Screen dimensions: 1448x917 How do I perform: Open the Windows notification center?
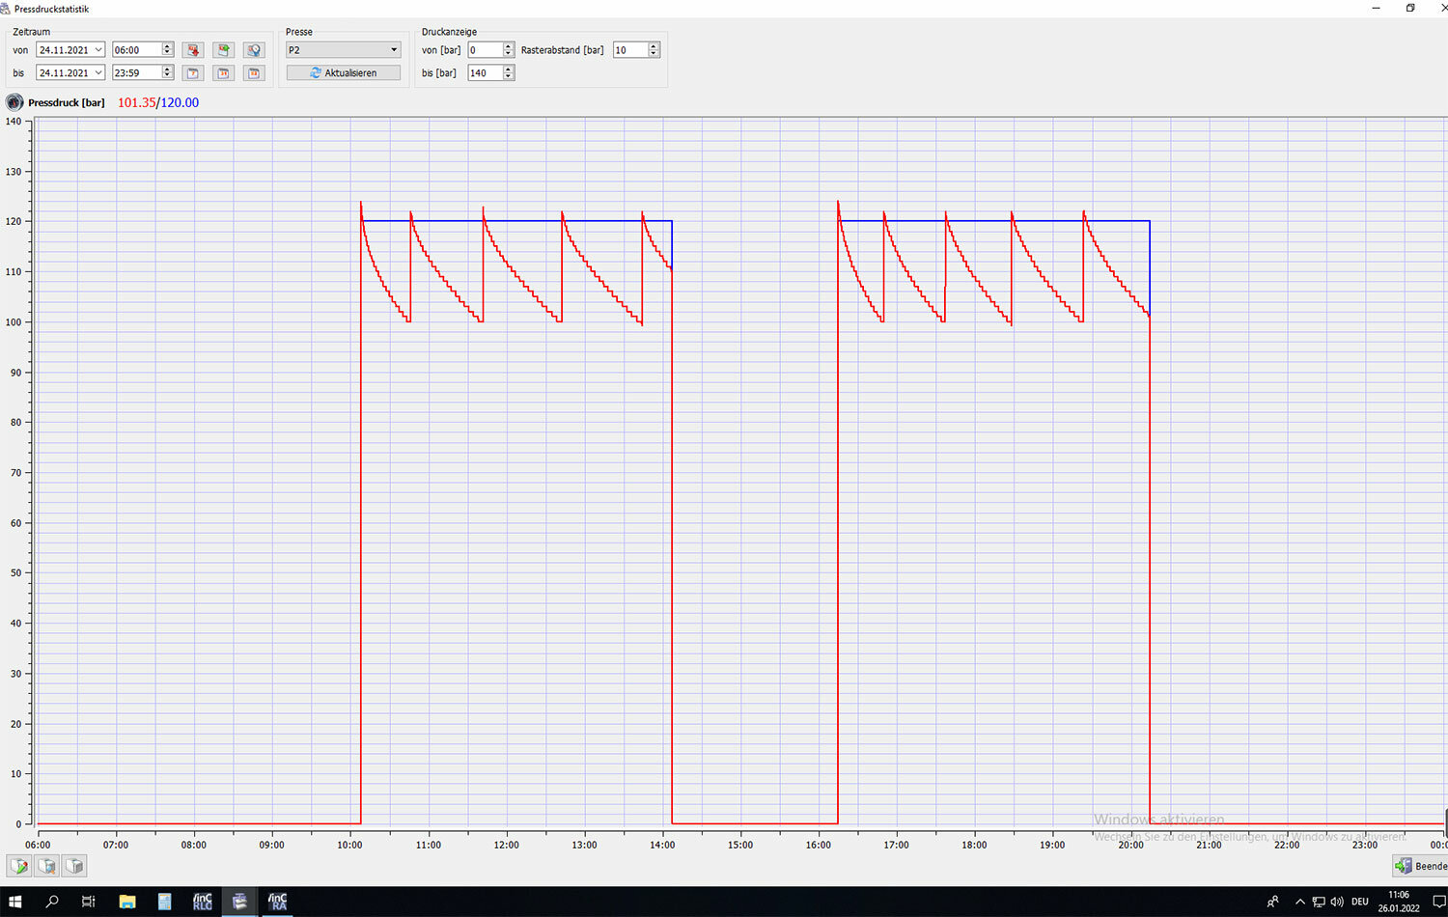tap(1438, 902)
